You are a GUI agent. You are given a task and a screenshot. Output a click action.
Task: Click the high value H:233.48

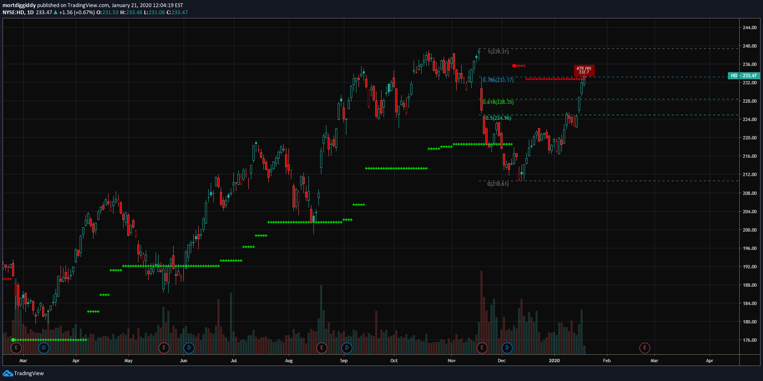(131, 12)
